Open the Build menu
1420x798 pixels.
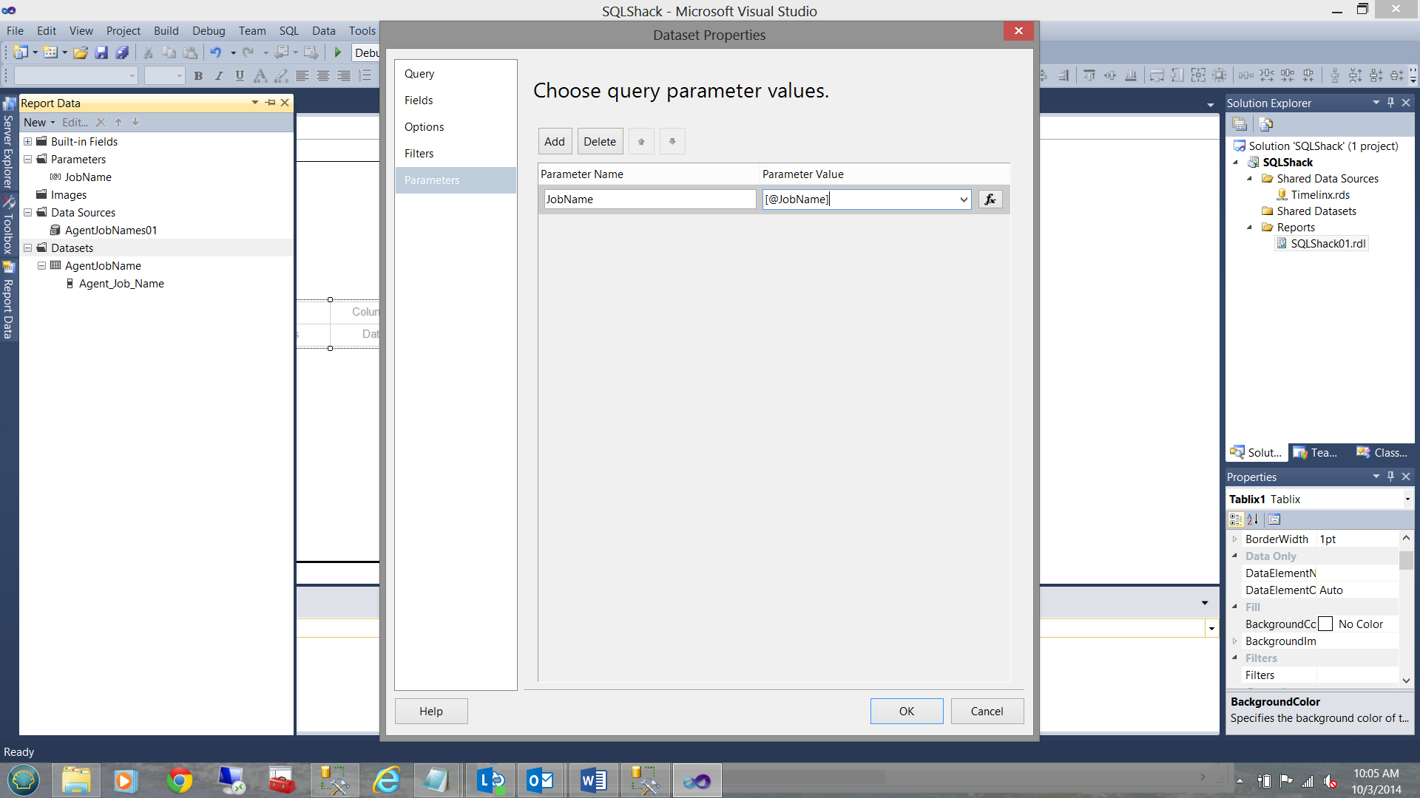[x=166, y=31]
